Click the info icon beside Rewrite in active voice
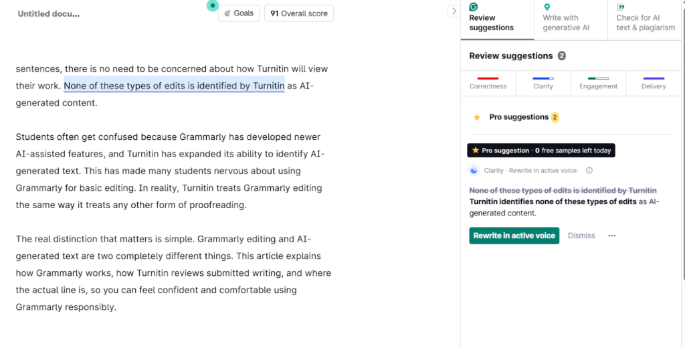This screenshot has height=348, width=685. [589, 171]
